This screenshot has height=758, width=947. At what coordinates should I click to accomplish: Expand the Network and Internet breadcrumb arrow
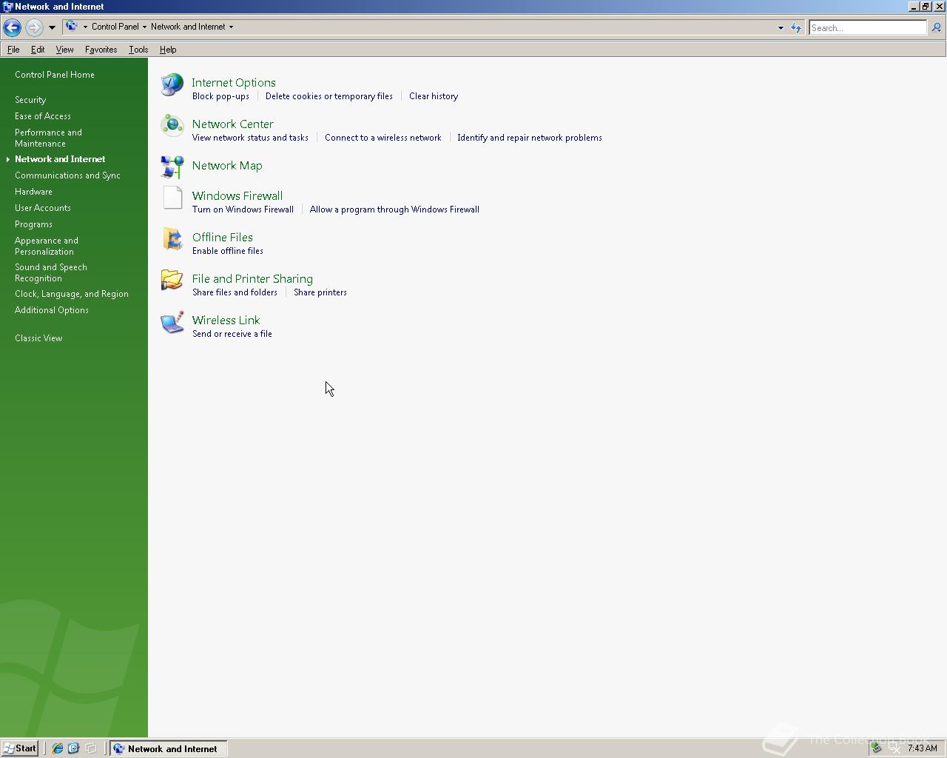(x=231, y=27)
